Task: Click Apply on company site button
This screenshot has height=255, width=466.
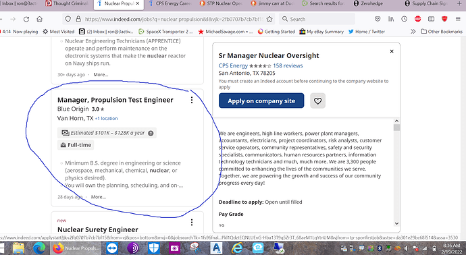Action: click(x=261, y=101)
